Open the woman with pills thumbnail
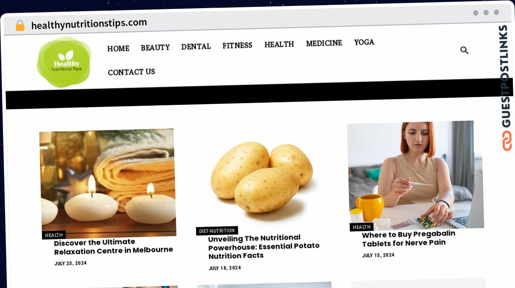515x288 pixels. (x=415, y=175)
